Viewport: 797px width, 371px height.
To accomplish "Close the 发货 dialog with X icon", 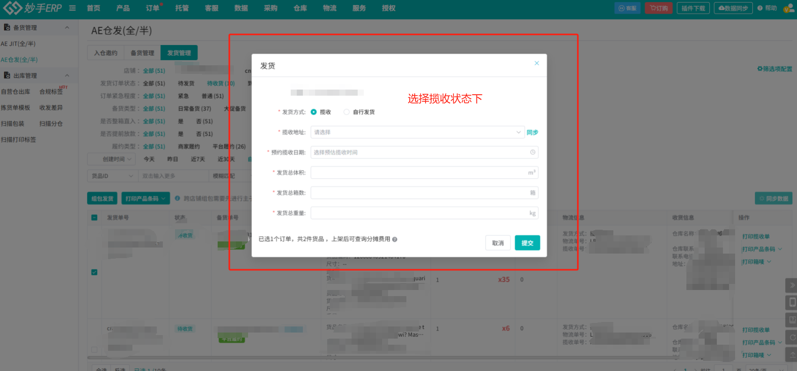I will [537, 63].
